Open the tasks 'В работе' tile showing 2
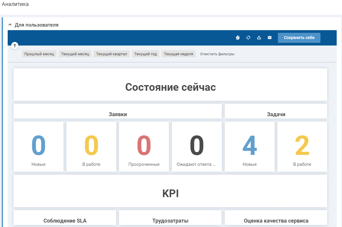 (302, 147)
